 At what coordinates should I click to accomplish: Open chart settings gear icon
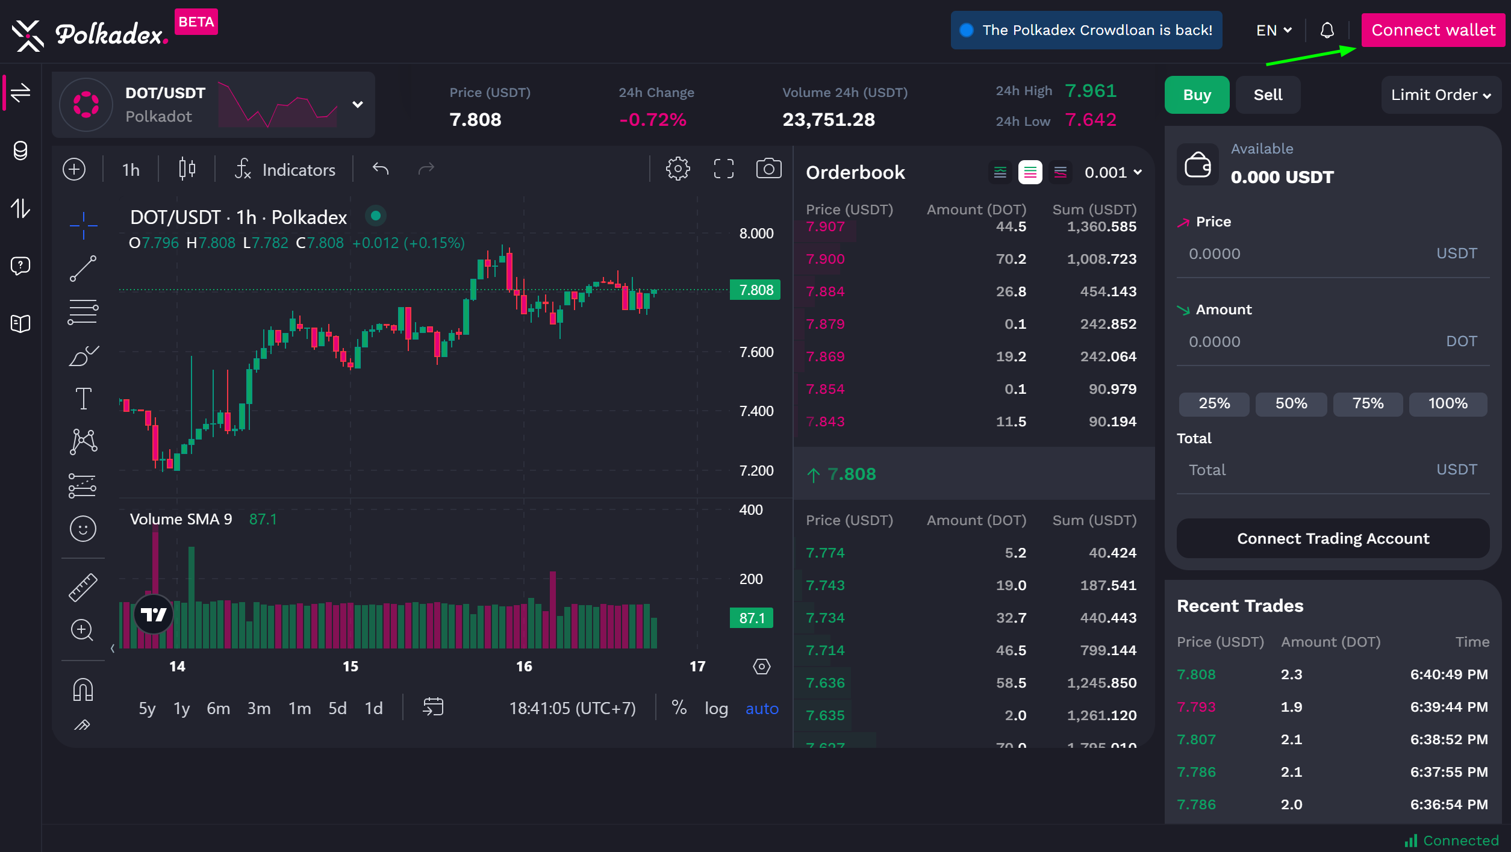[678, 169]
